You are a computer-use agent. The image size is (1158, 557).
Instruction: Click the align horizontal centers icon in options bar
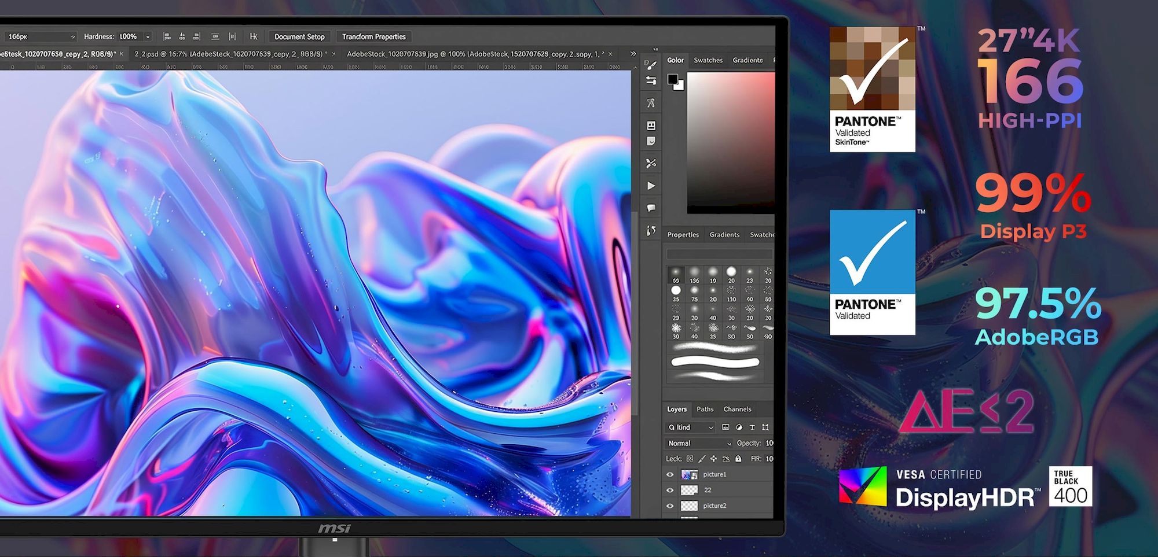pyautogui.click(x=182, y=36)
